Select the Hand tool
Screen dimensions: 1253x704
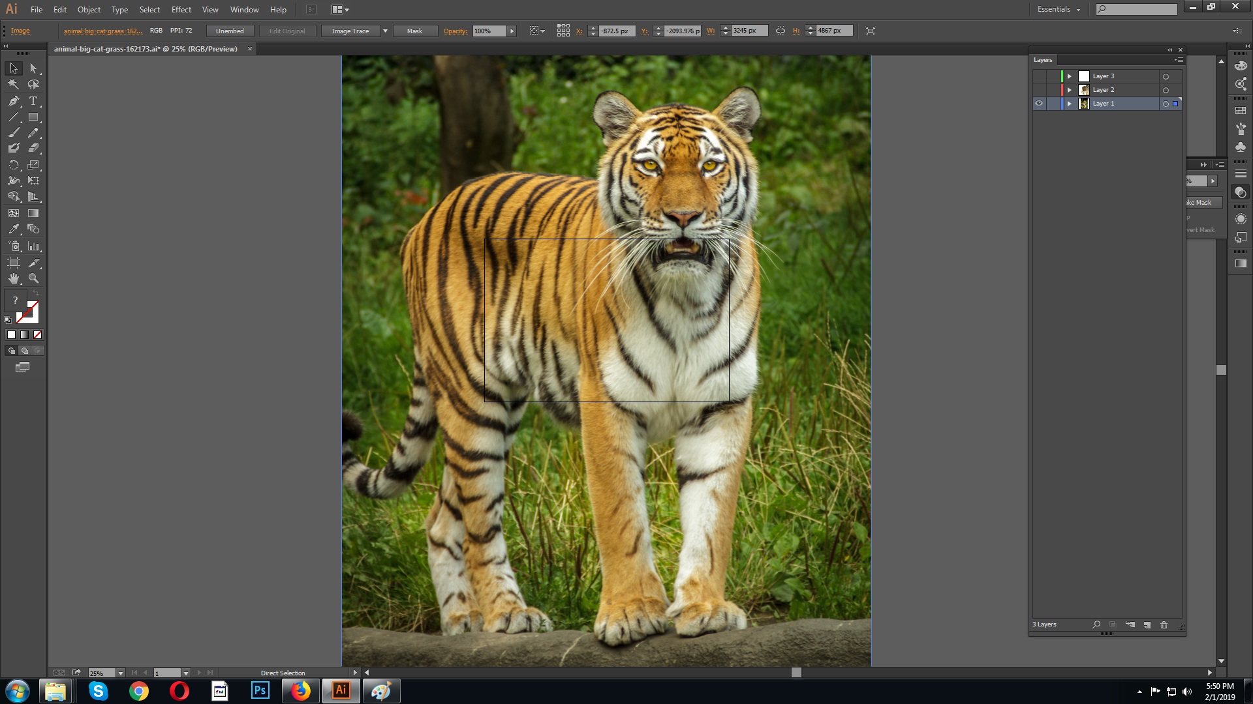pos(13,278)
